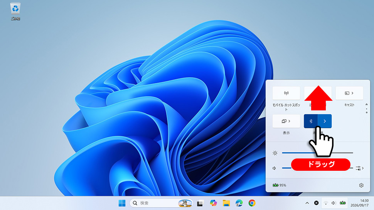374x210 pixels.
Task: Mute sound via quick settings speaker icon
Action: pos(274,168)
